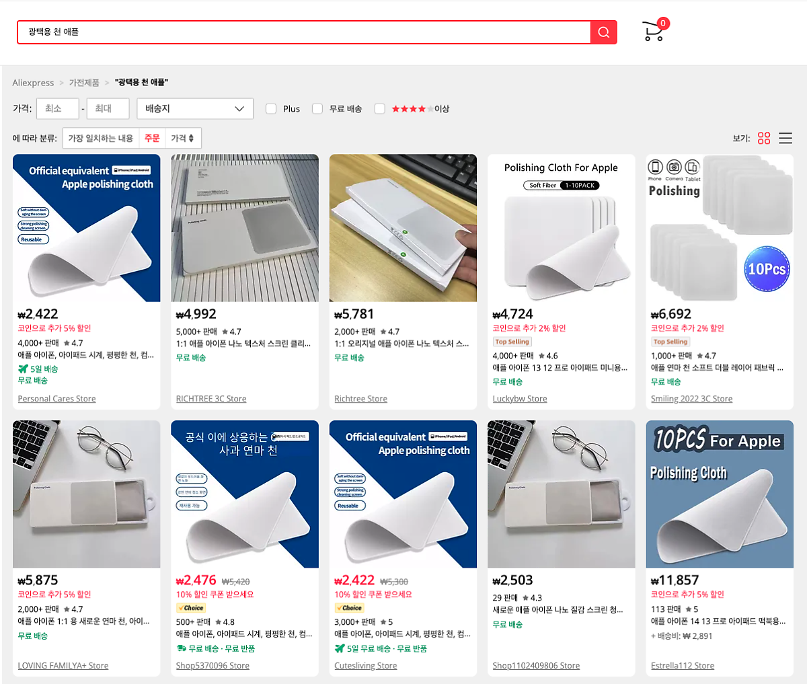Screen dimensions: 807x684
Task: Open title '1:1 애플 아이폰 나노 텍스처 스크린 클리...'
Action: (x=243, y=344)
